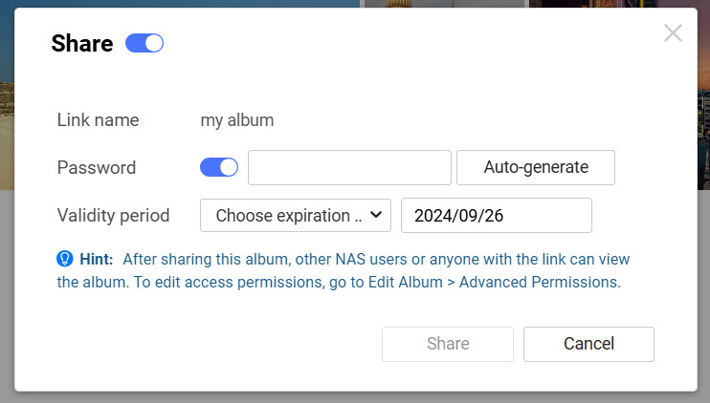Close the Share dialog with the X
The width and height of the screenshot is (710, 403).
point(673,33)
